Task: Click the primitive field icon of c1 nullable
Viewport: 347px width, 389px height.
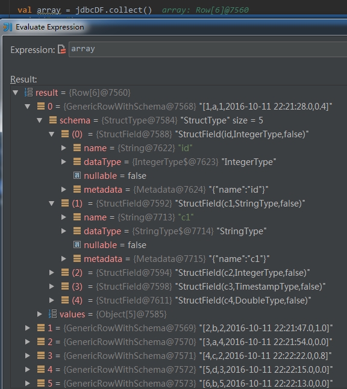Action: [x=77, y=244]
